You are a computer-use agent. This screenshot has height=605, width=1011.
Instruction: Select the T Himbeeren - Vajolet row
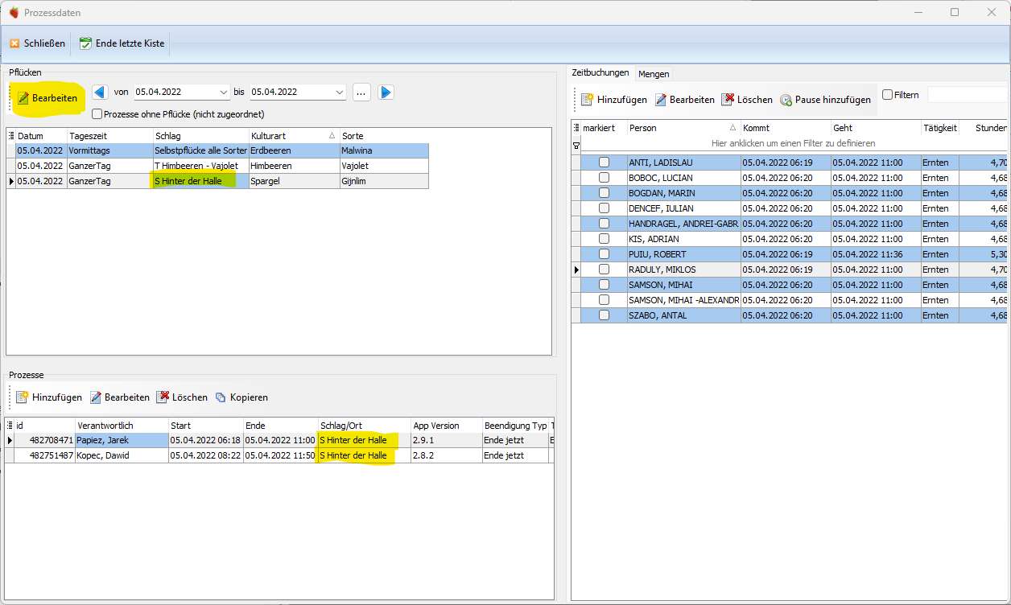(x=217, y=166)
